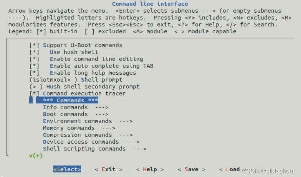The height and width of the screenshot is (177, 301).
Task: Toggle Support U-Boot commands checkbox
Action: 35,45
